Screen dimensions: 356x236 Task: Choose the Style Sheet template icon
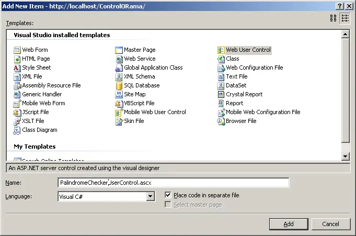(x=17, y=68)
